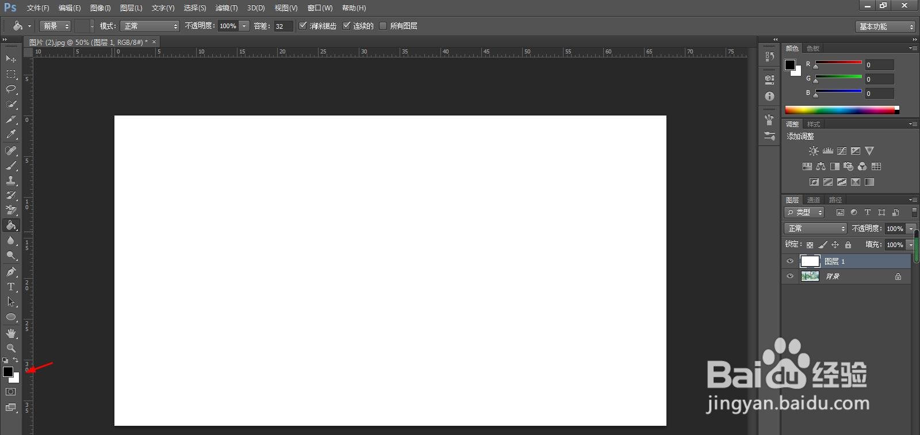Open the layer blend mode dropdown
This screenshot has width=920, height=435.
(x=815, y=229)
